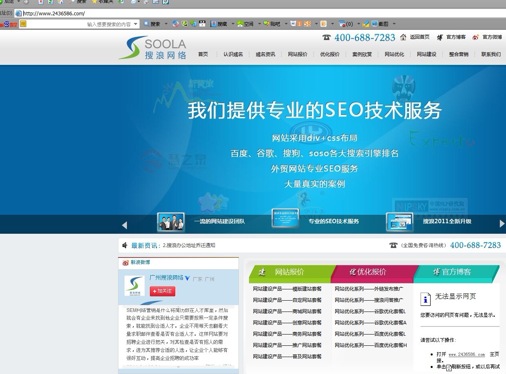
Task: Expand dropdown arrow next to 截图
Action: point(394,24)
